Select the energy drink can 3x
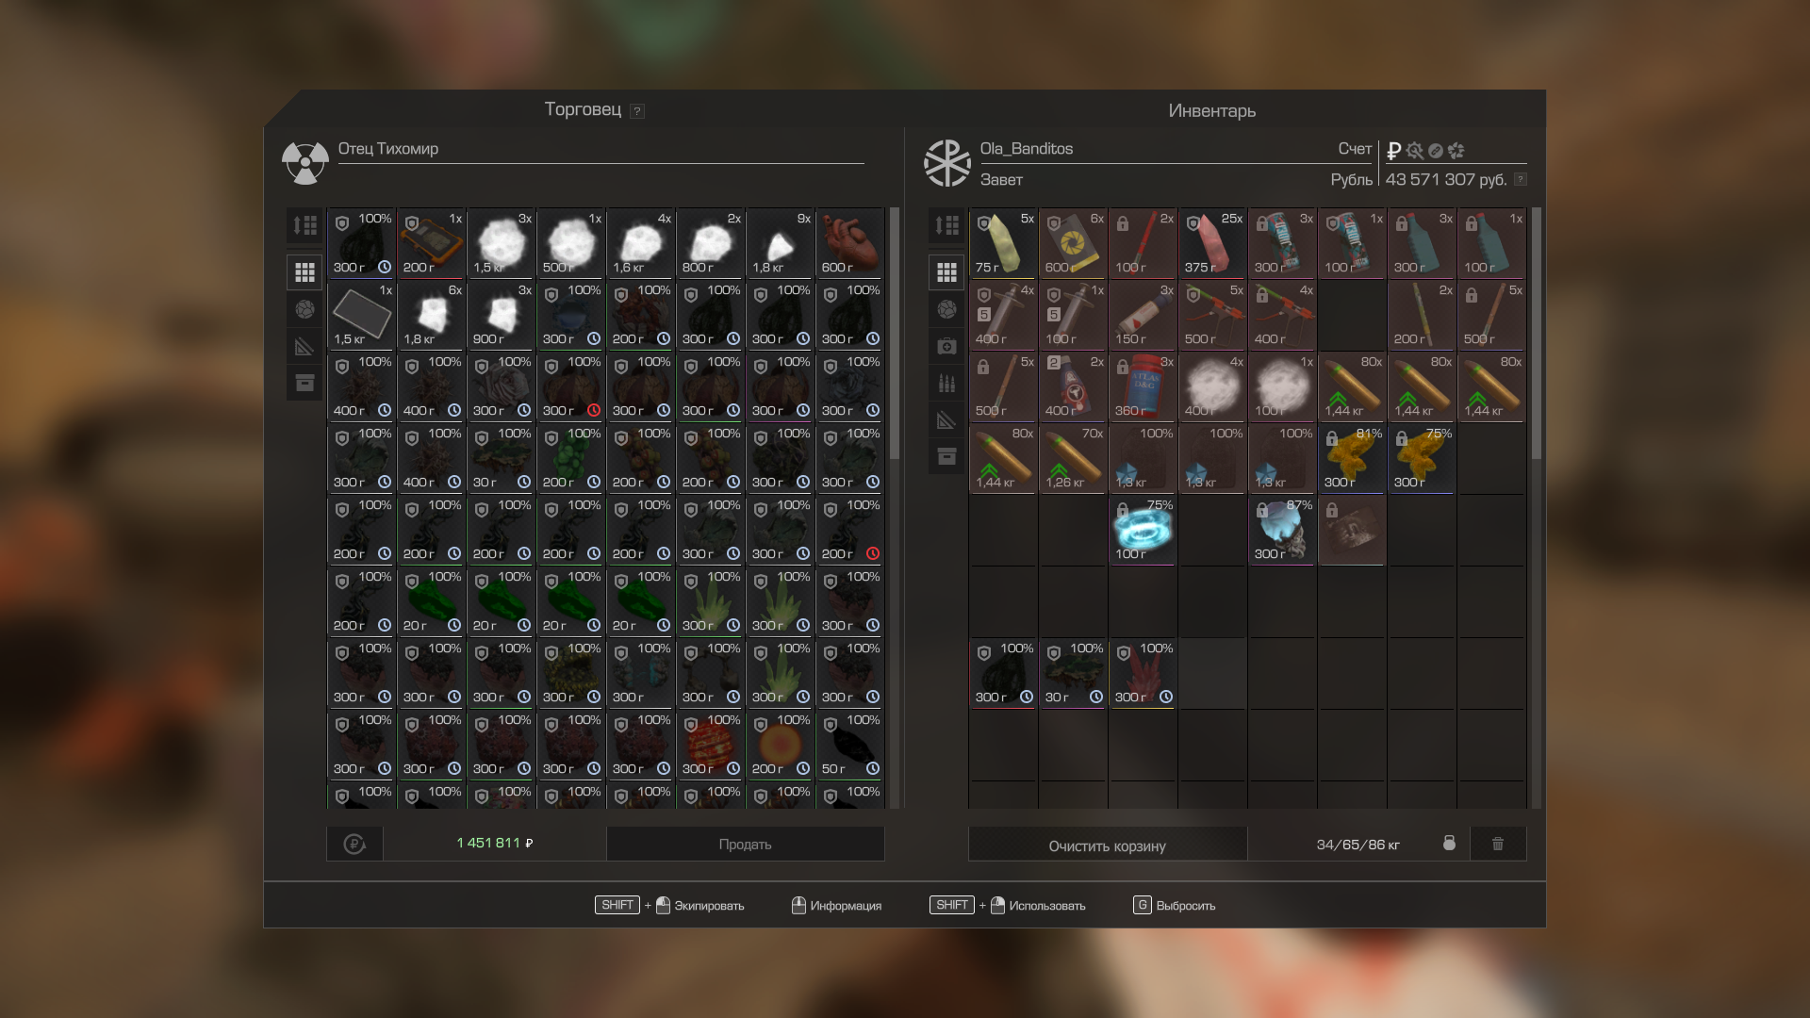1810x1018 pixels. [x=1282, y=243]
